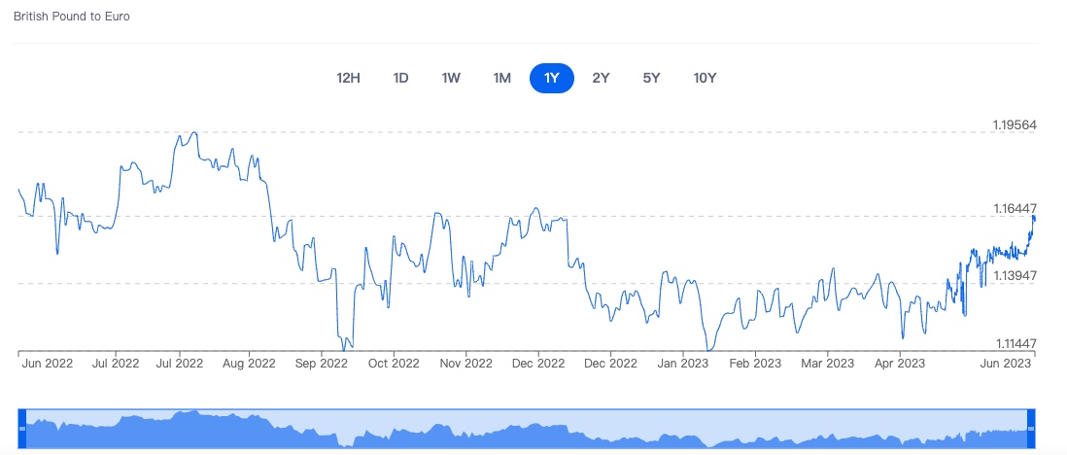Click the 1.19564 axis label

pyautogui.click(x=1014, y=125)
